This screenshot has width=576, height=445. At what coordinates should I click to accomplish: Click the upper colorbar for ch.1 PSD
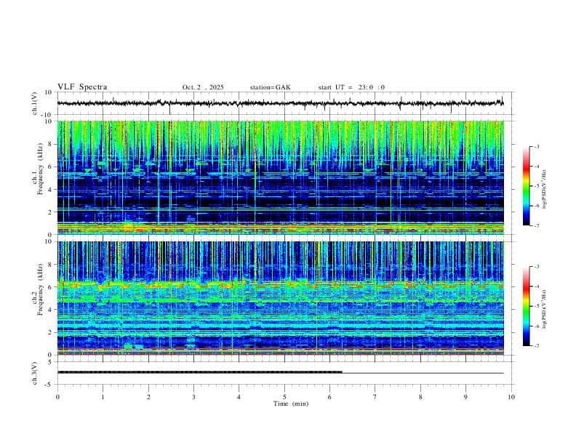point(527,186)
